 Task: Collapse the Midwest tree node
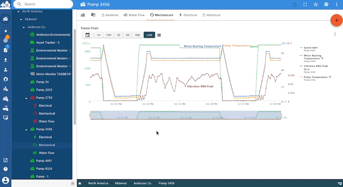[21, 19]
